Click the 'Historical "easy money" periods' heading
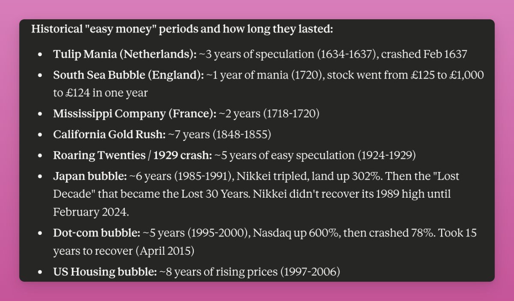 182,30
